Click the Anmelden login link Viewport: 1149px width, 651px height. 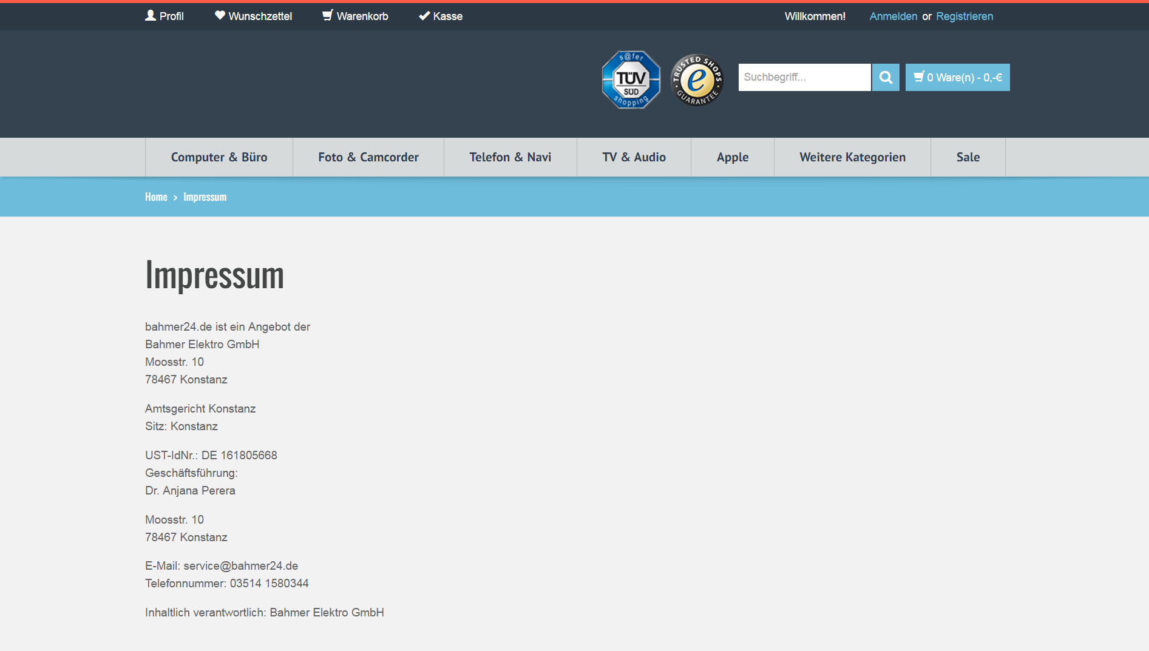893,16
